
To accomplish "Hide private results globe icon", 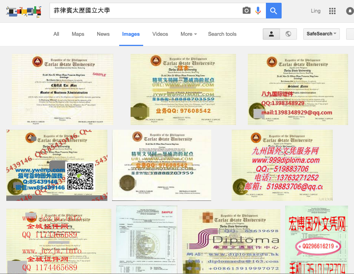I will click(288, 34).
